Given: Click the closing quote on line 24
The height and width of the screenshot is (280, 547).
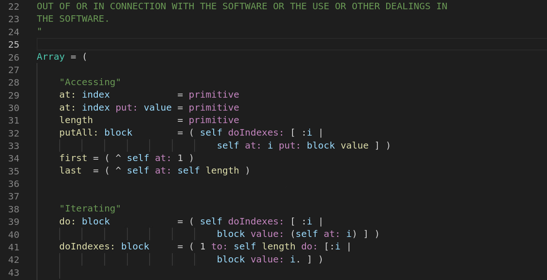Looking at the screenshot, I should [39, 30].
